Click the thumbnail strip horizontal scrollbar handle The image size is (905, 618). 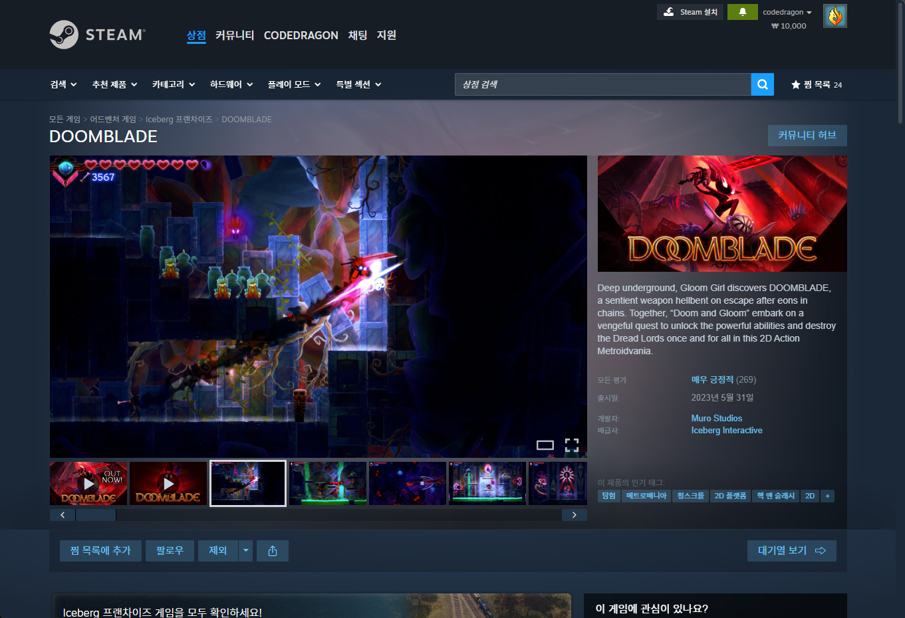click(x=96, y=515)
